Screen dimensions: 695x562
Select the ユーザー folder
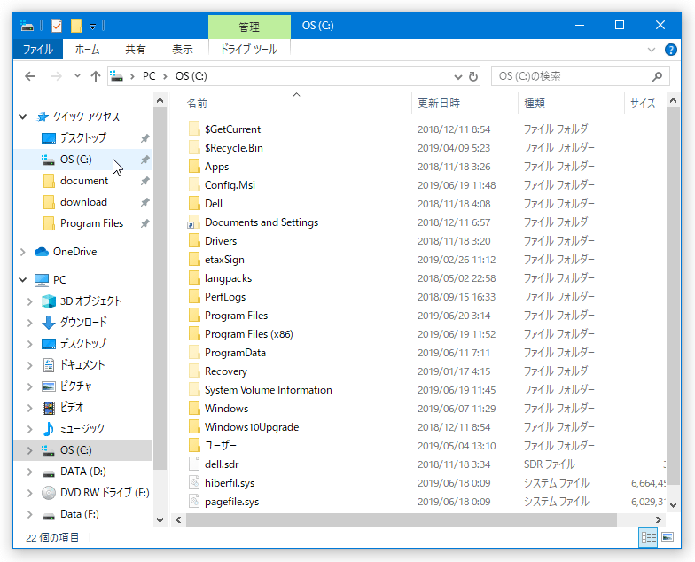(x=220, y=445)
